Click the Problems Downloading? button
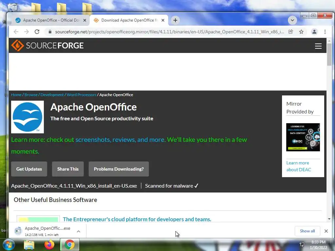 coord(119,169)
